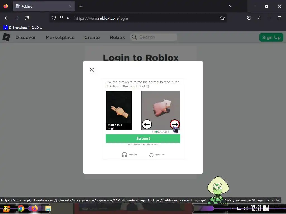Open the saved passwords key icon
This screenshot has width=286, height=214.
[x=69, y=18]
